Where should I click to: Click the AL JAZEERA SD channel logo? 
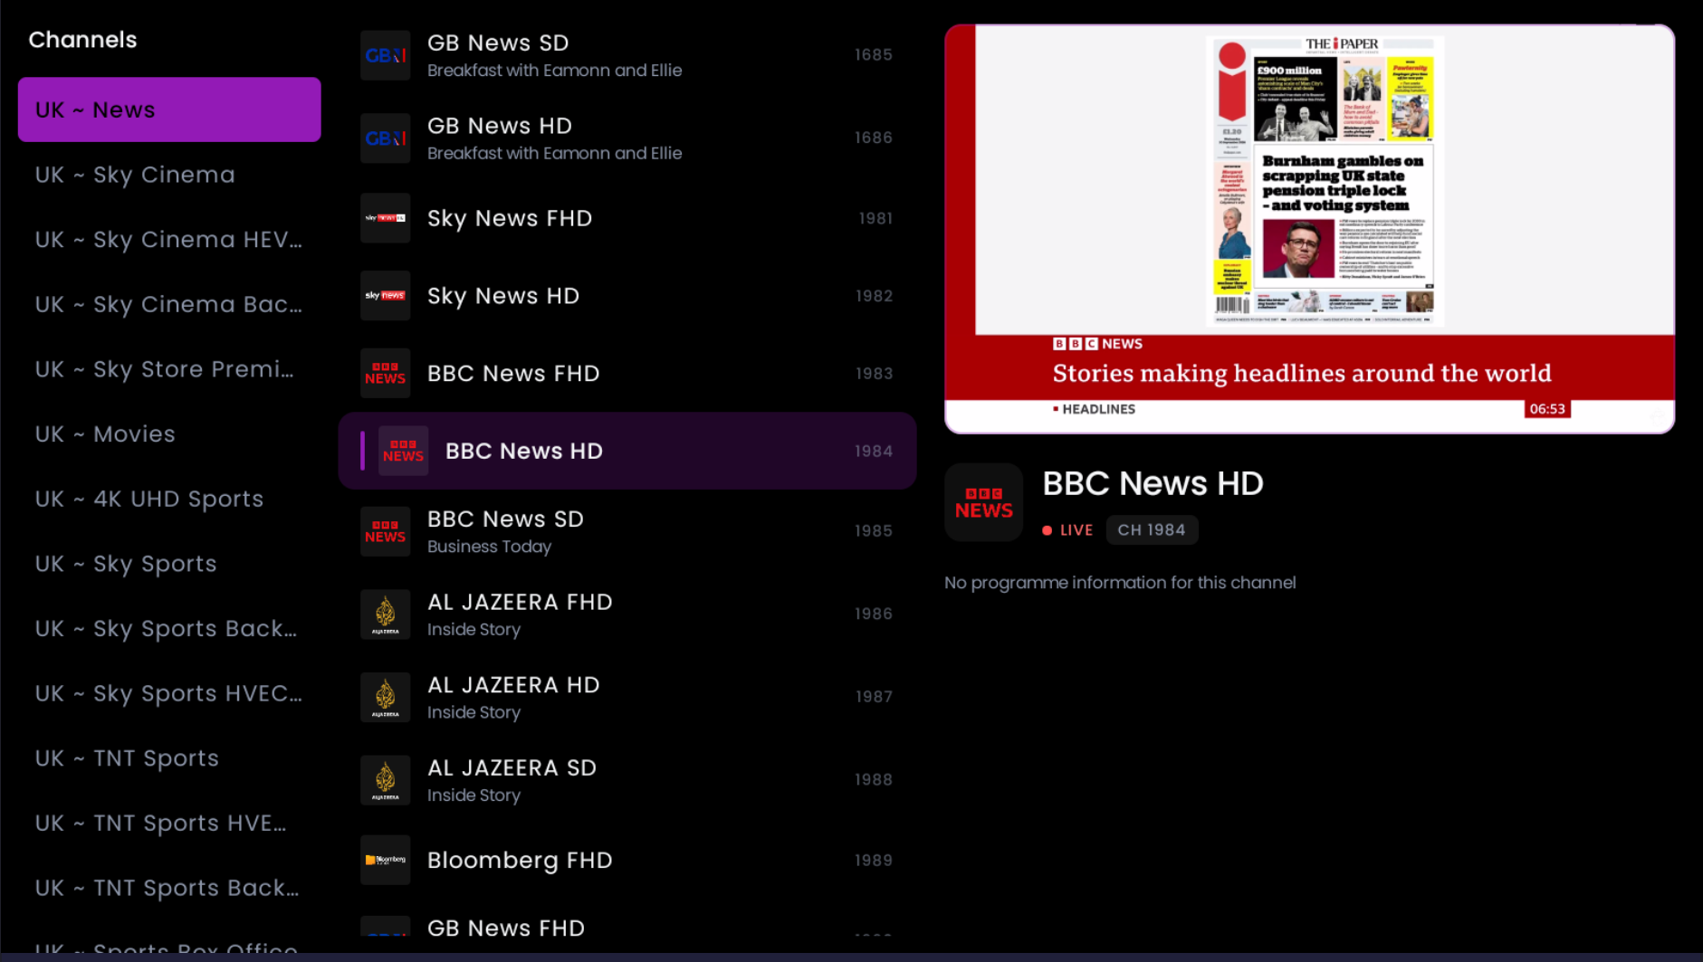point(385,780)
